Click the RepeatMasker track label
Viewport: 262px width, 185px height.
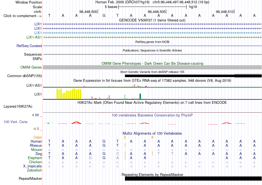30,178
